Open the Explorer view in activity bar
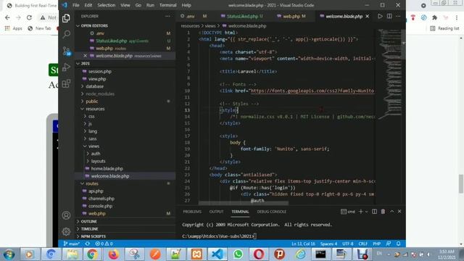This screenshot has width=464, height=261. pos(66,18)
